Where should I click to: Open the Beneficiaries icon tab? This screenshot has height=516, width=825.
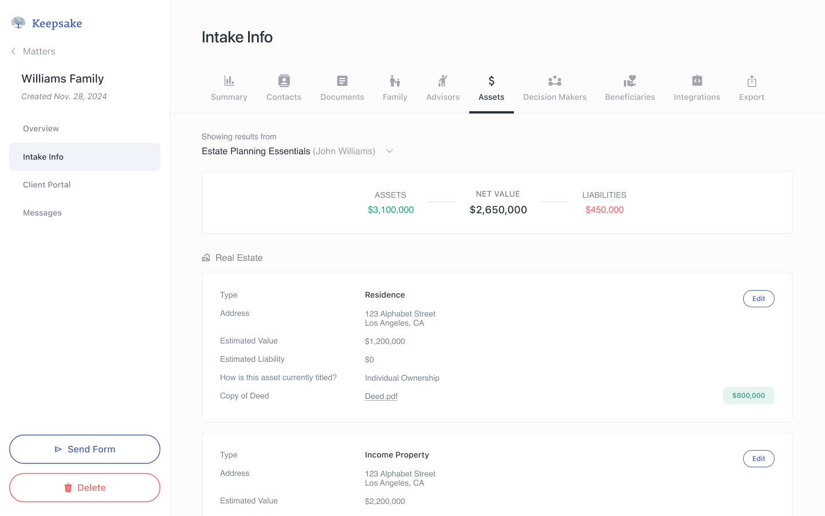pyautogui.click(x=630, y=81)
